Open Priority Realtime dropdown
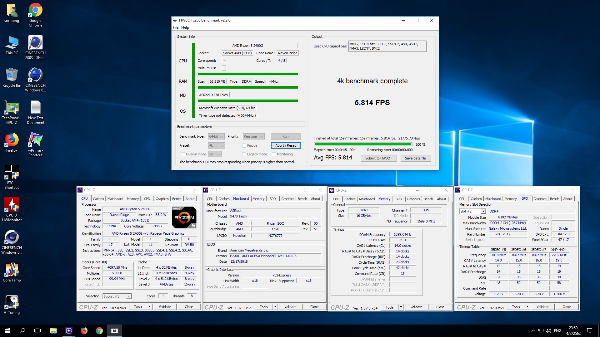600x337 pixels. pyautogui.click(x=253, y=136)
